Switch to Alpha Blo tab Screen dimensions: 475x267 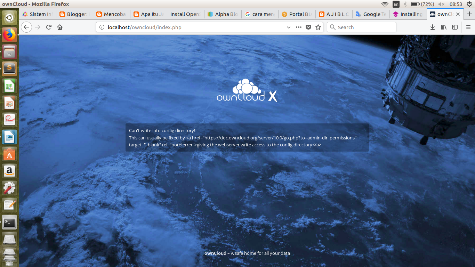click(x=223, y=14)
